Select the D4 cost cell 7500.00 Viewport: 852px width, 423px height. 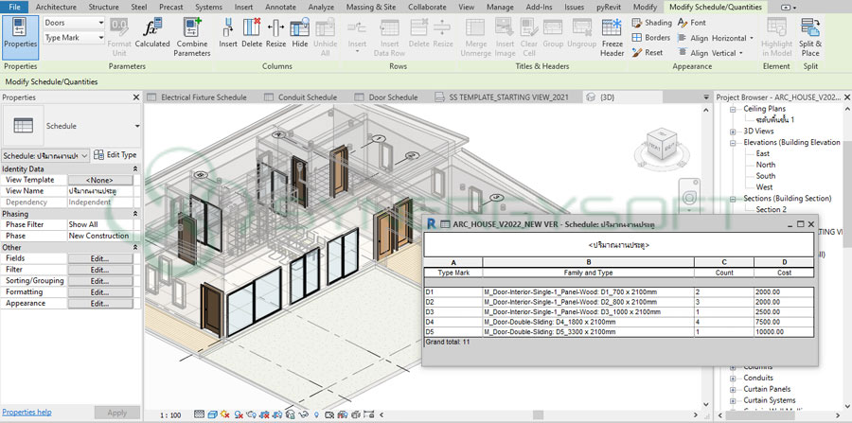click(x=771, y=322)
